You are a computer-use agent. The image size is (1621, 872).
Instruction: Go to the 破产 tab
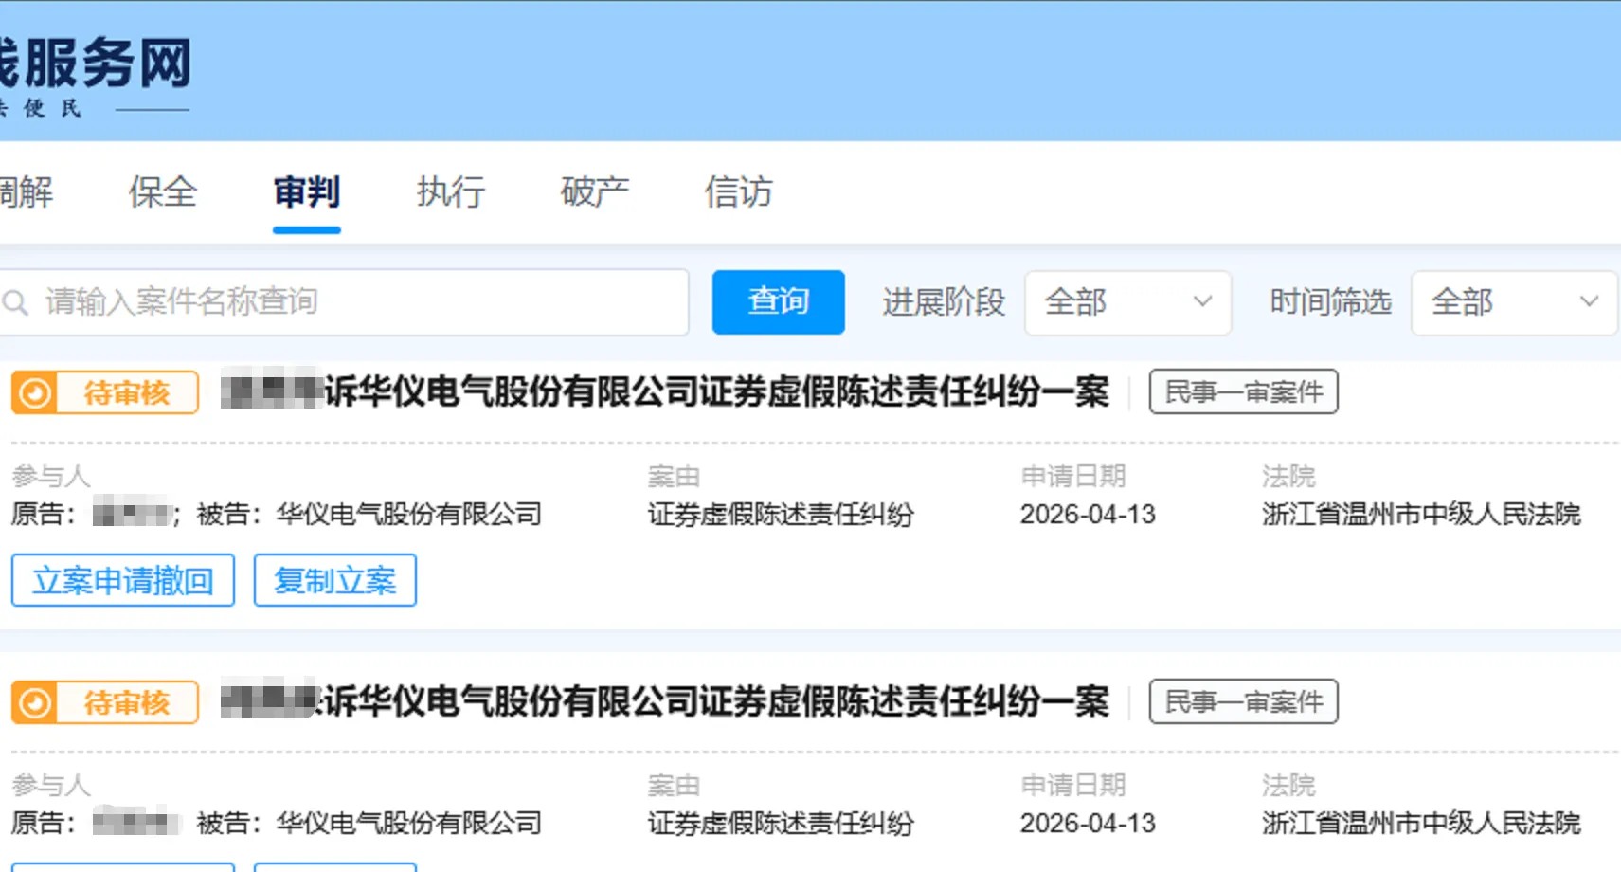pos(595,192)
